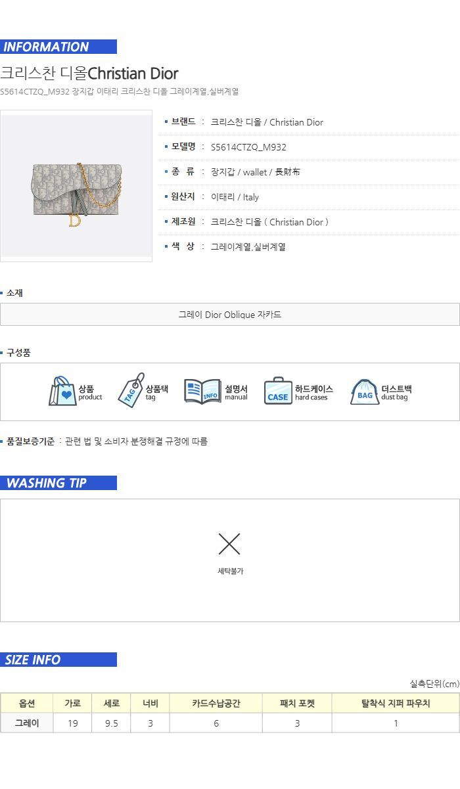Click the WASHING TIP section header
The height and width of the screenshot is (789, 460).
tap(58, 483)
